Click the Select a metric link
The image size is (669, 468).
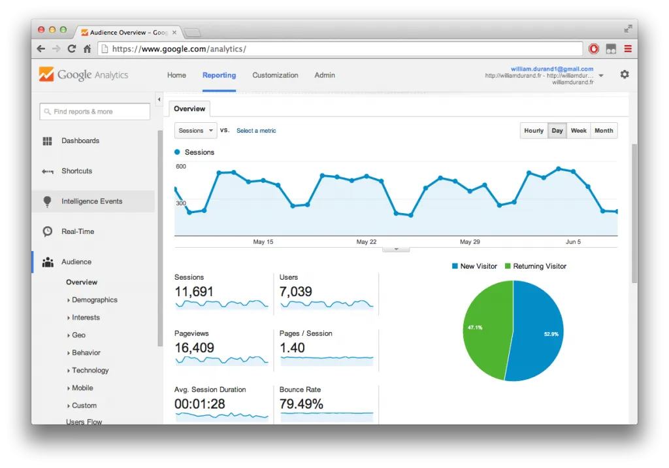(x=255, y=130)
